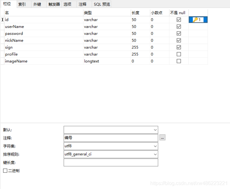Uncheck not-null checkbox for id field

pyautogui.click(x=179, y=20)
